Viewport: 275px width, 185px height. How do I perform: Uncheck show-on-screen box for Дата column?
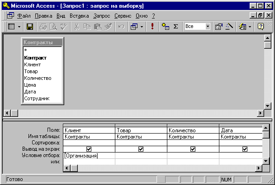pyautogui.click(x=245, y=149)
